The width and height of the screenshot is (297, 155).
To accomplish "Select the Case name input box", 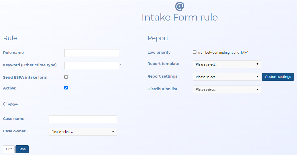I will (x=82, y=119).
